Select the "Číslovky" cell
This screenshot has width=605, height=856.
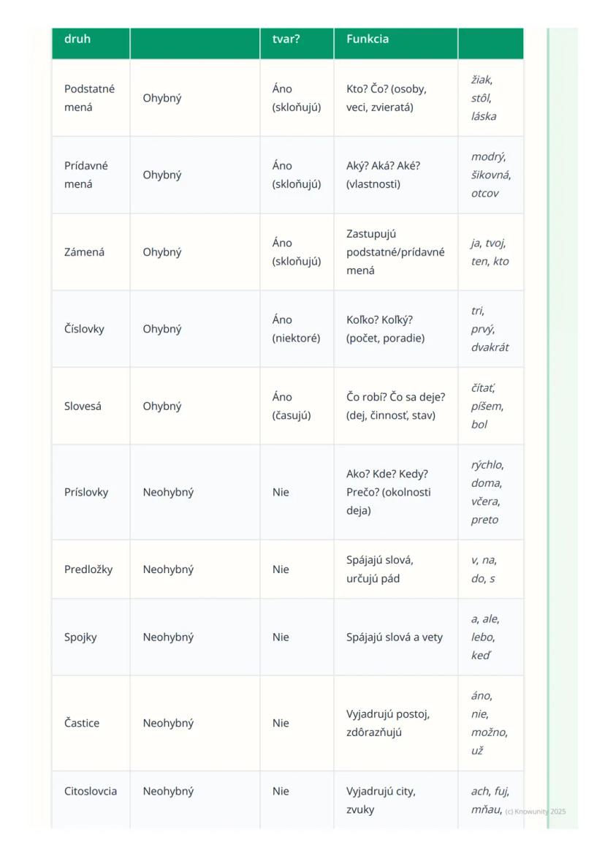tap(84, 329)
